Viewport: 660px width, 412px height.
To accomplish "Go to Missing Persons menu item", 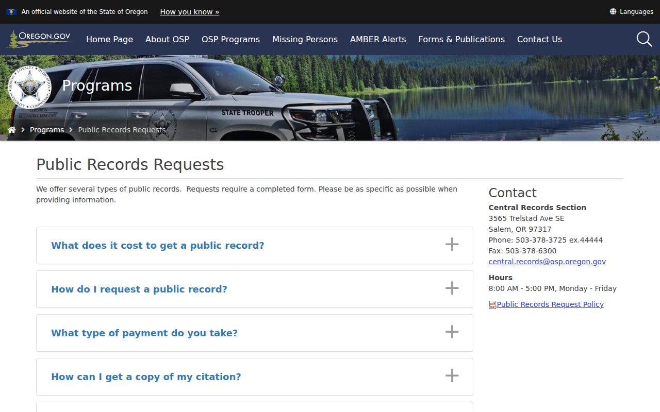I will (x=305, y=39).
